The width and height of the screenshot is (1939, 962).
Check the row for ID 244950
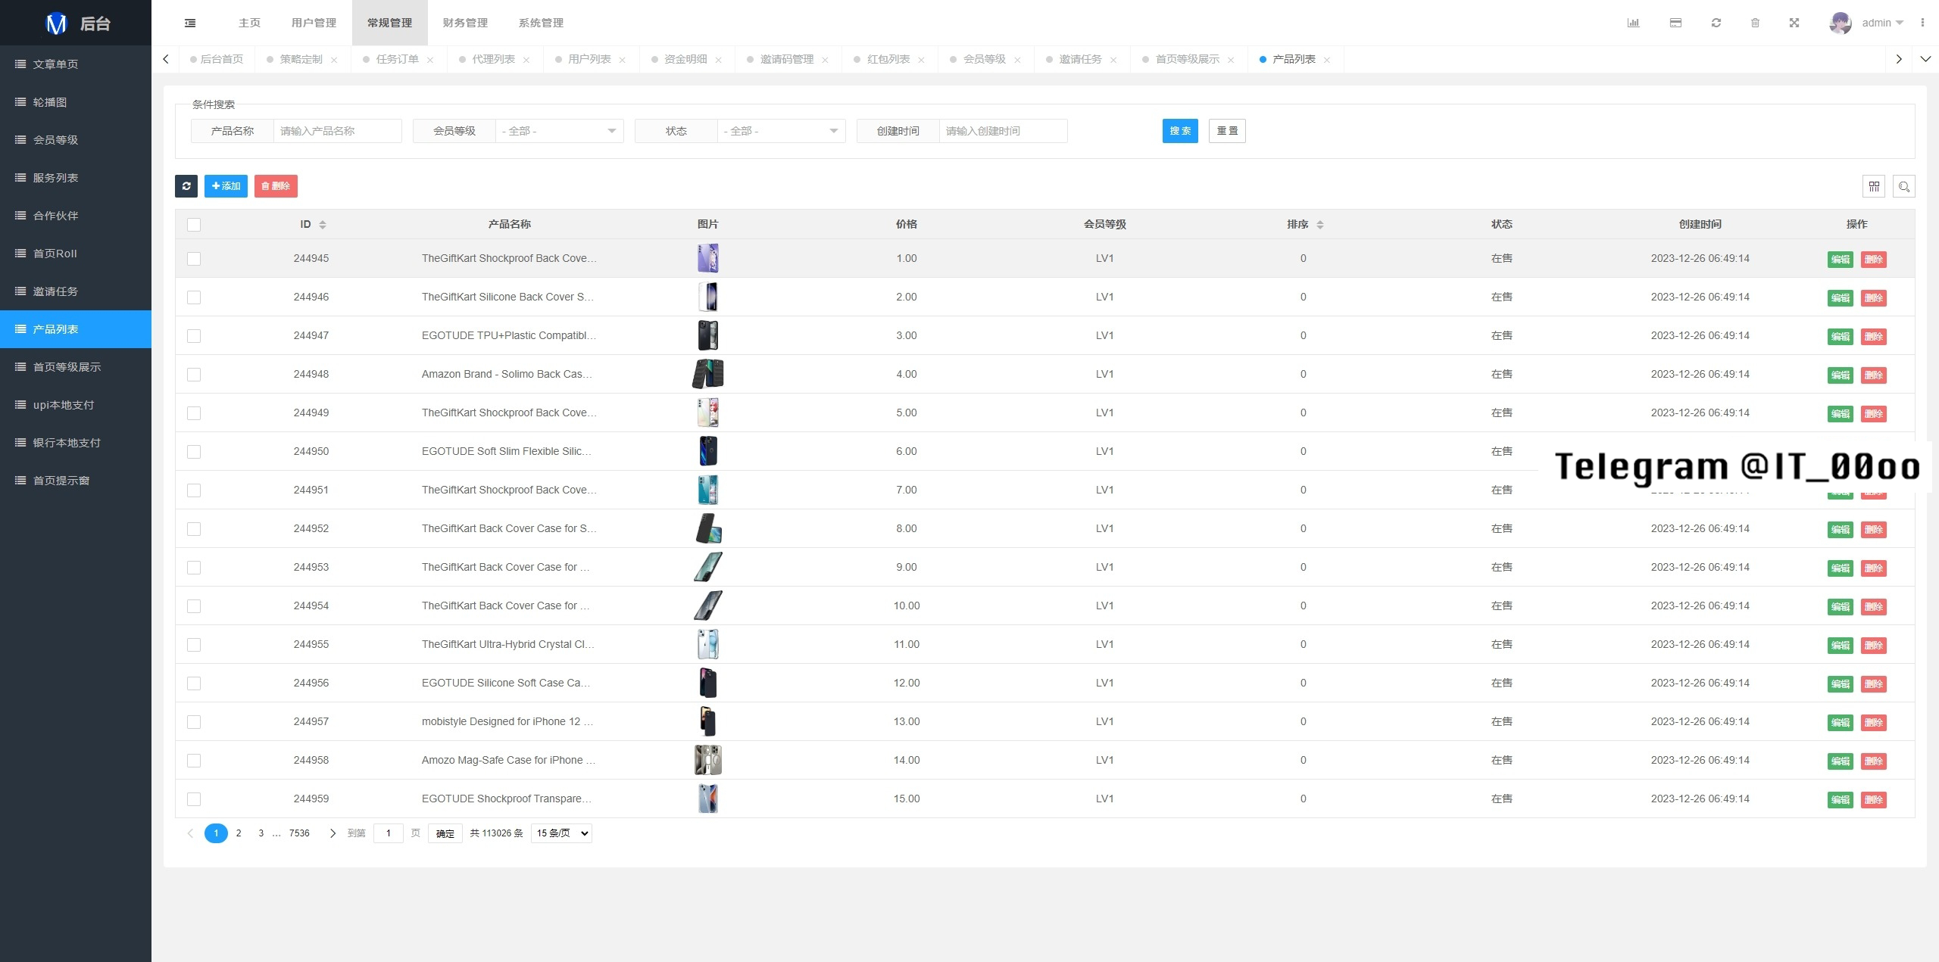[194, 452]
